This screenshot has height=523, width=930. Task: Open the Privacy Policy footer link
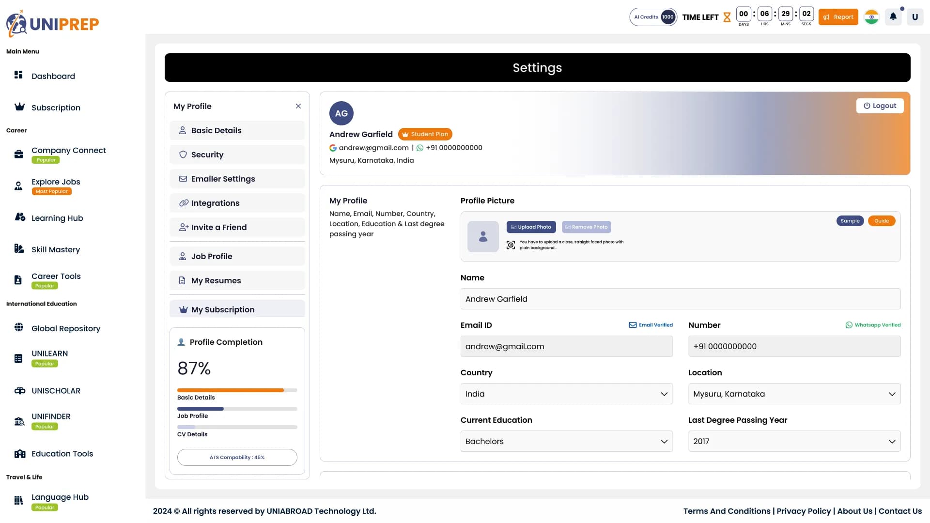point(804,511)
